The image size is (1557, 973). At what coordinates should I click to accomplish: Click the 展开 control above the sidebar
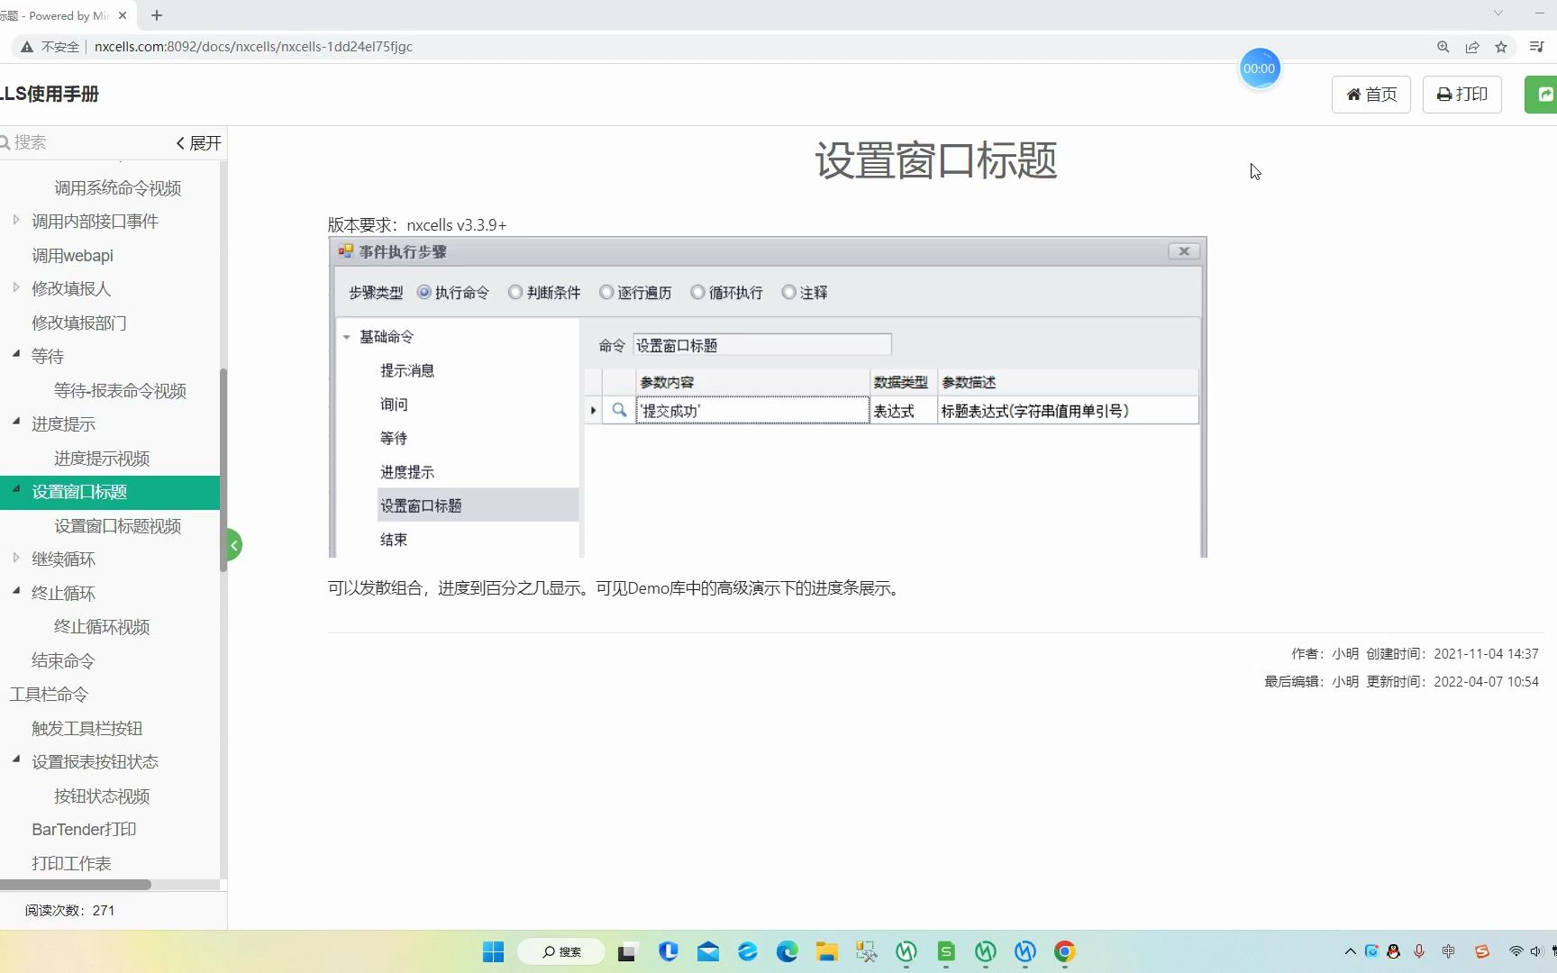click(x=197, y=142)
